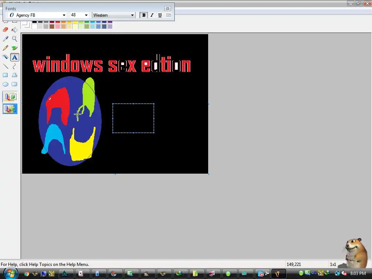Viewport: 372px width, 279px height.
Task: Click the muted volume tray icon
Action: [x=344, y=273]
